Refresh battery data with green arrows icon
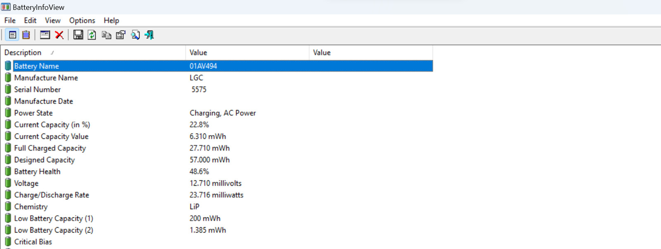The image size is (661, 249). (x=92, y=35)
